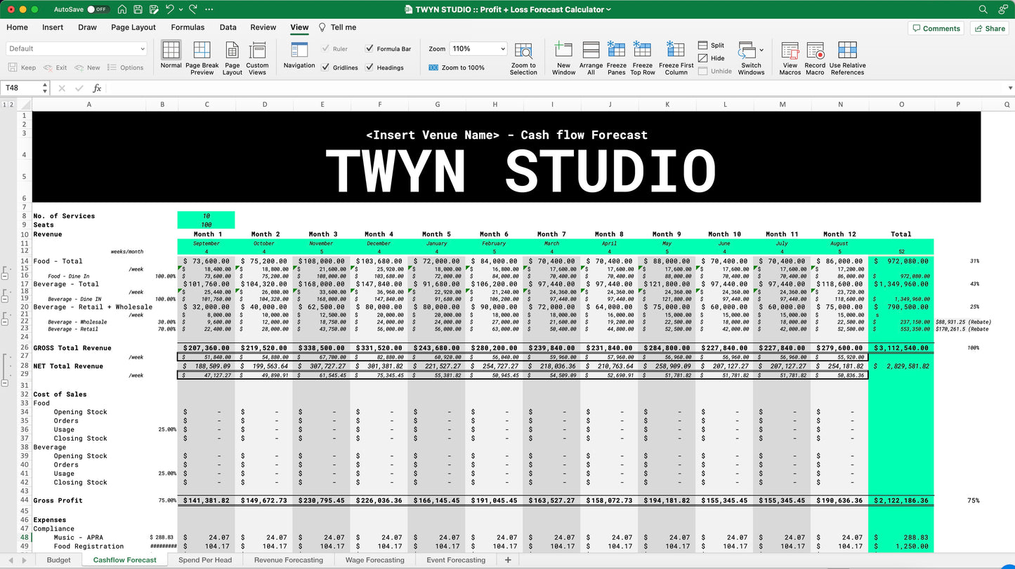1015x569 pixels.
Task: Click Tell me search box
Action: tap(337, 27)
